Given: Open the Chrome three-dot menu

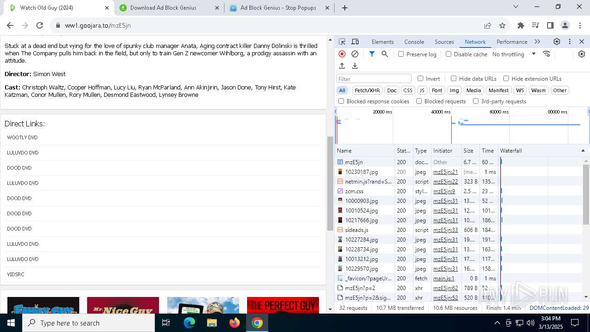Looking at the screenshot, I should 579,25.
